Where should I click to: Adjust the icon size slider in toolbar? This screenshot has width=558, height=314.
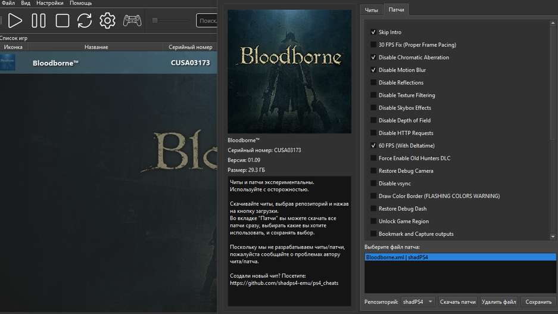click(x=170, y=20)
